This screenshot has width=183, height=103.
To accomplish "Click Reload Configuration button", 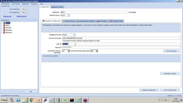I will [x=149, y=90].
